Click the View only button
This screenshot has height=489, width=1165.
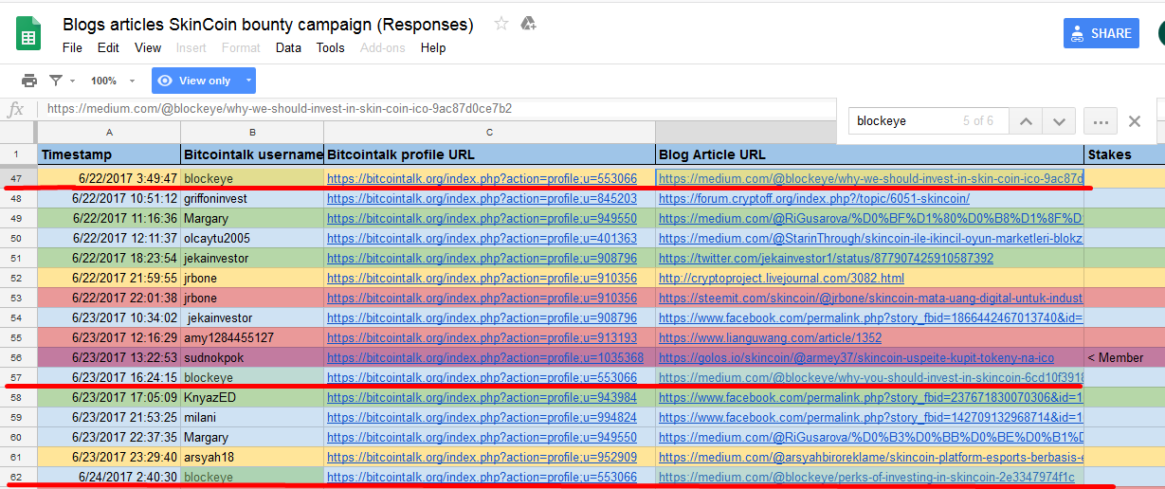(x=193, y=81)
